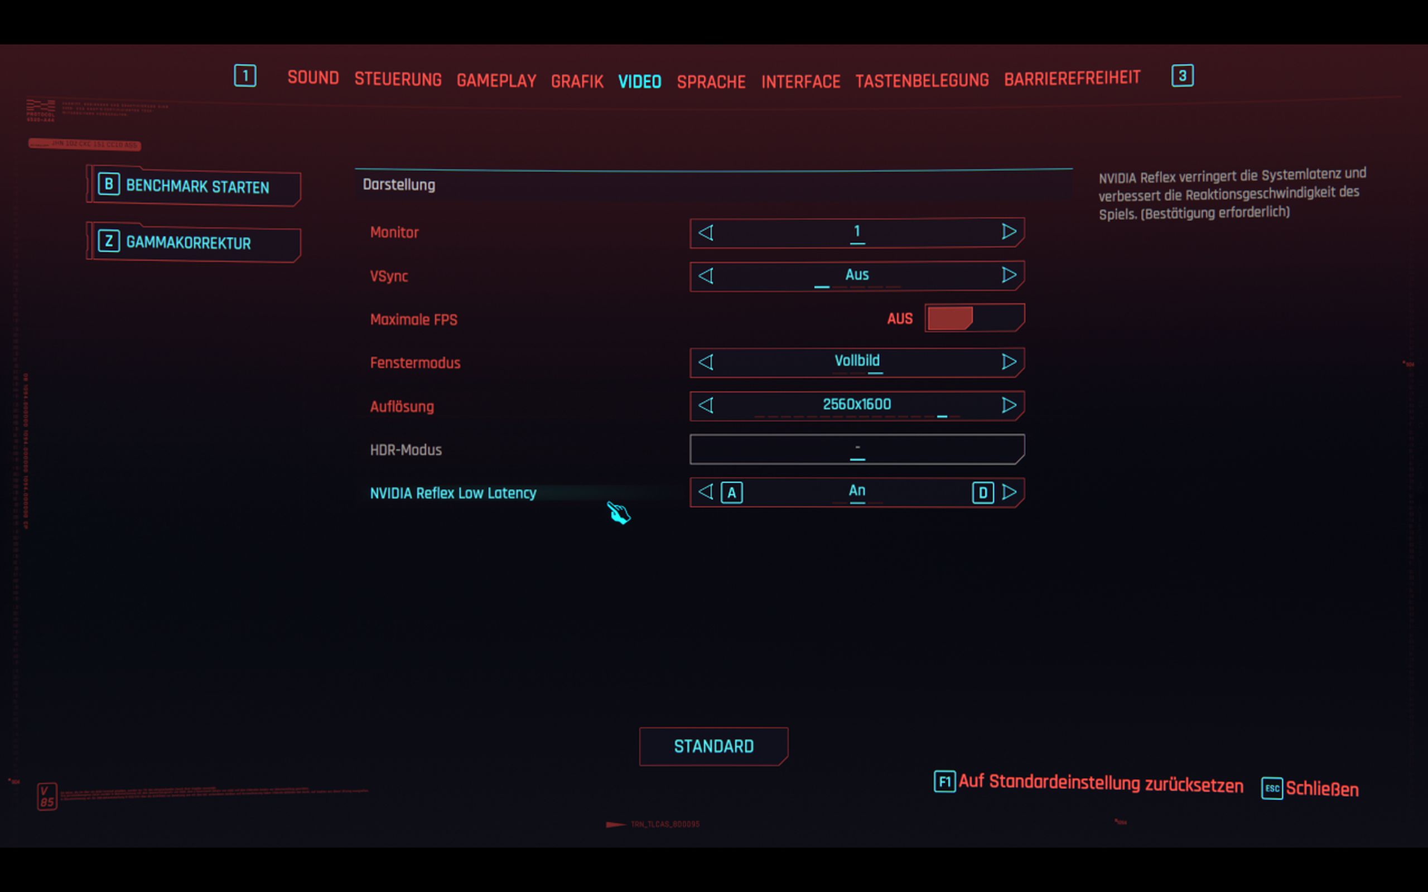Click the right arrow for NVIDIA Reflex Low Latency
The image size is (1428, 892).
(1010, 492)
